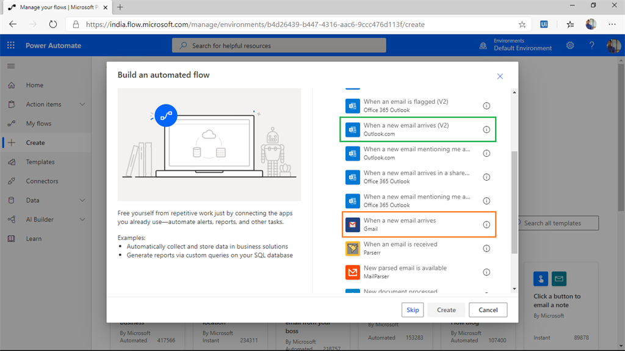Open the help question mark
625x351 pixels.
coord(591,45)
